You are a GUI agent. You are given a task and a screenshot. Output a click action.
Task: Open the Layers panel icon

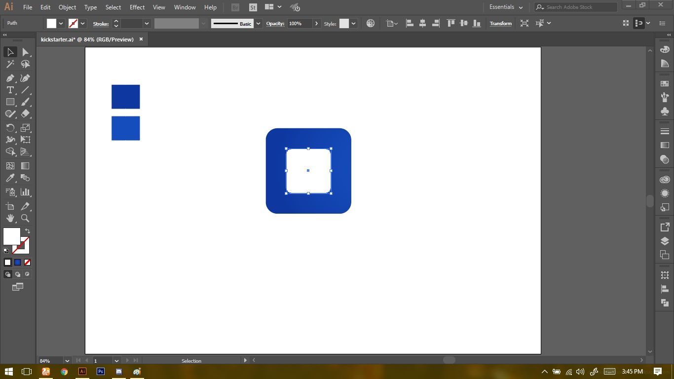tap(665, 241)
